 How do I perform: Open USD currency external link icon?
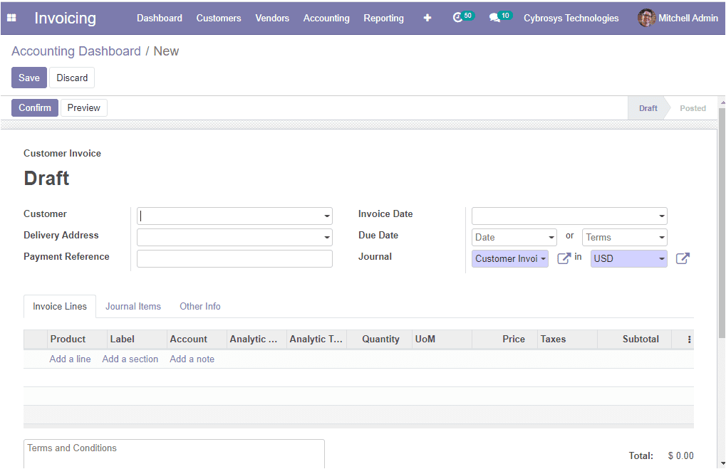683,258
